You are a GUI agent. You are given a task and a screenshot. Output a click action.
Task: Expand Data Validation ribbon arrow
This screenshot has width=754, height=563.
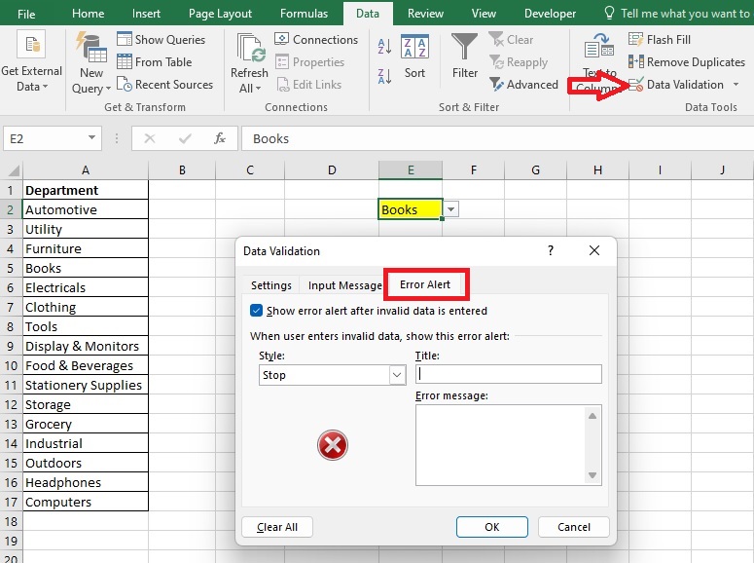(736, 85)
